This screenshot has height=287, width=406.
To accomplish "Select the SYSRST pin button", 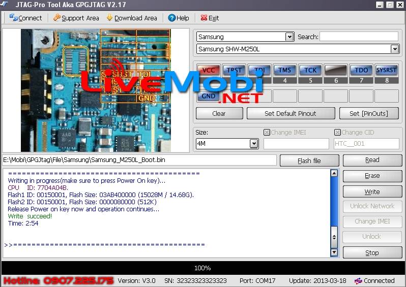I will pyautogui.click(x=386, y=70).
